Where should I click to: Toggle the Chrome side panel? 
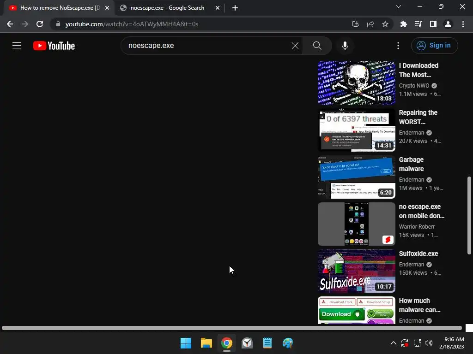(433, 24)
